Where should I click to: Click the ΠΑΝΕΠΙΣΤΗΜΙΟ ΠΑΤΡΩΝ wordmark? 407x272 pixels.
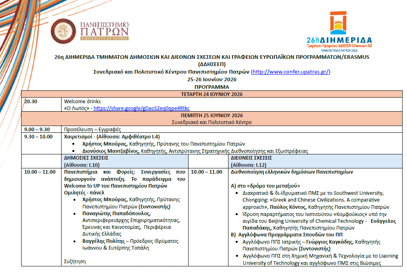104,31
